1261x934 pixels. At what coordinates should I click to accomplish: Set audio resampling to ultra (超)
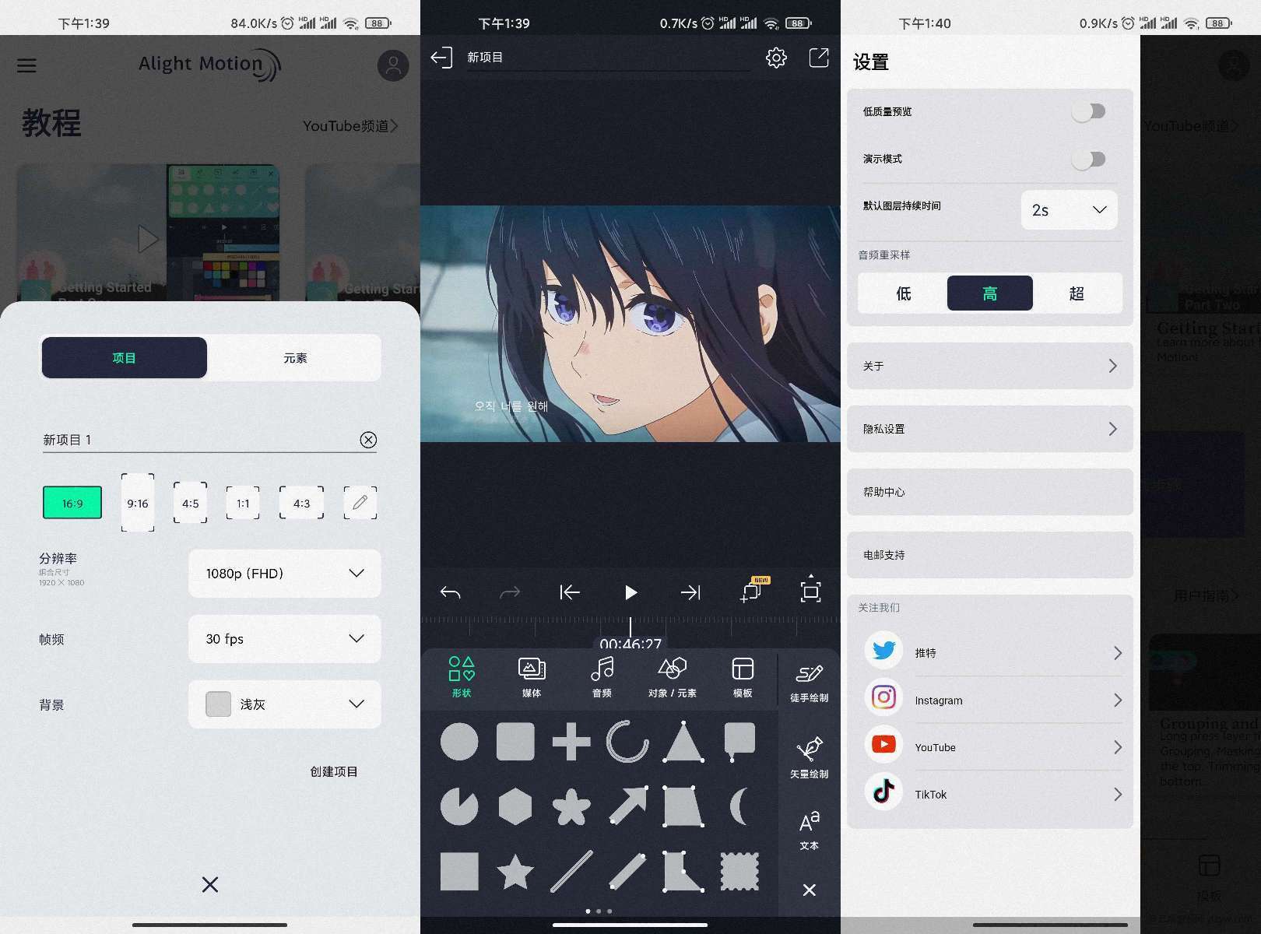tap(1077, 293)
